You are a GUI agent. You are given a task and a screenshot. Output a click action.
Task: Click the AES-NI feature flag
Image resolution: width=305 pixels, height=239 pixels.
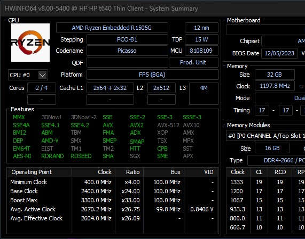(22, 156)
